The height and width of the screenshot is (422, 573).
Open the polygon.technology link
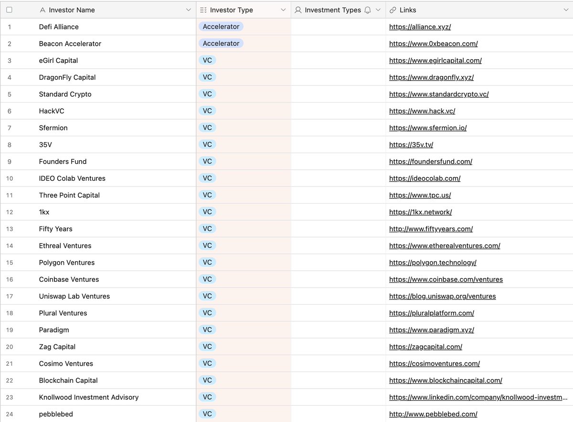click(x=433, y=263)
